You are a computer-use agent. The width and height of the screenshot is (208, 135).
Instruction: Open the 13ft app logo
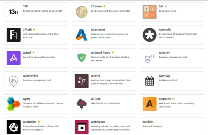click(14, 12)
